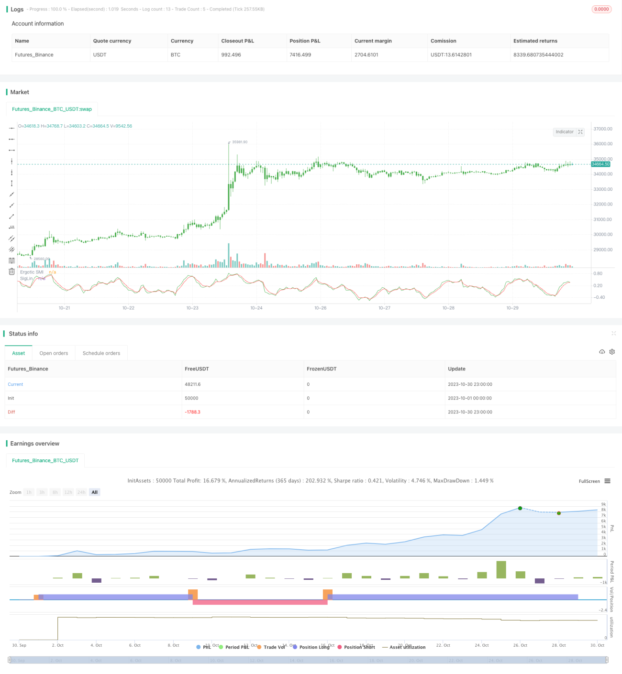This screenshot has height=674, width=622.
Task: Click the FullScreen chart button
Action: (589, 481)
